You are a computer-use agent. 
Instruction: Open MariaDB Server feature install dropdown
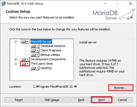[25, 41]
